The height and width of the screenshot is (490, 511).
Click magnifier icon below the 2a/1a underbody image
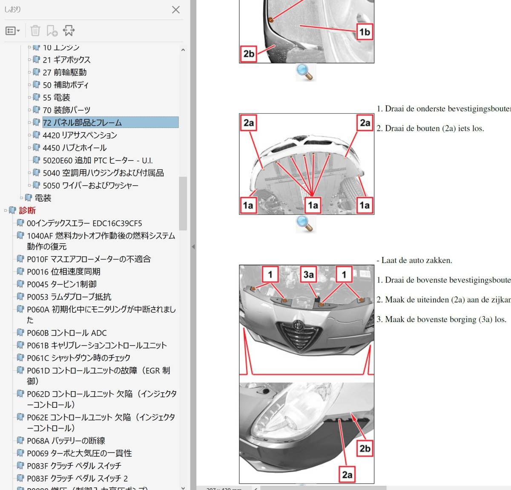(x=304, y=224)
